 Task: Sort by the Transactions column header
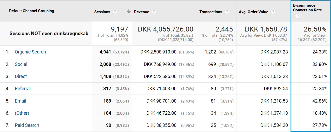point(211,12)
